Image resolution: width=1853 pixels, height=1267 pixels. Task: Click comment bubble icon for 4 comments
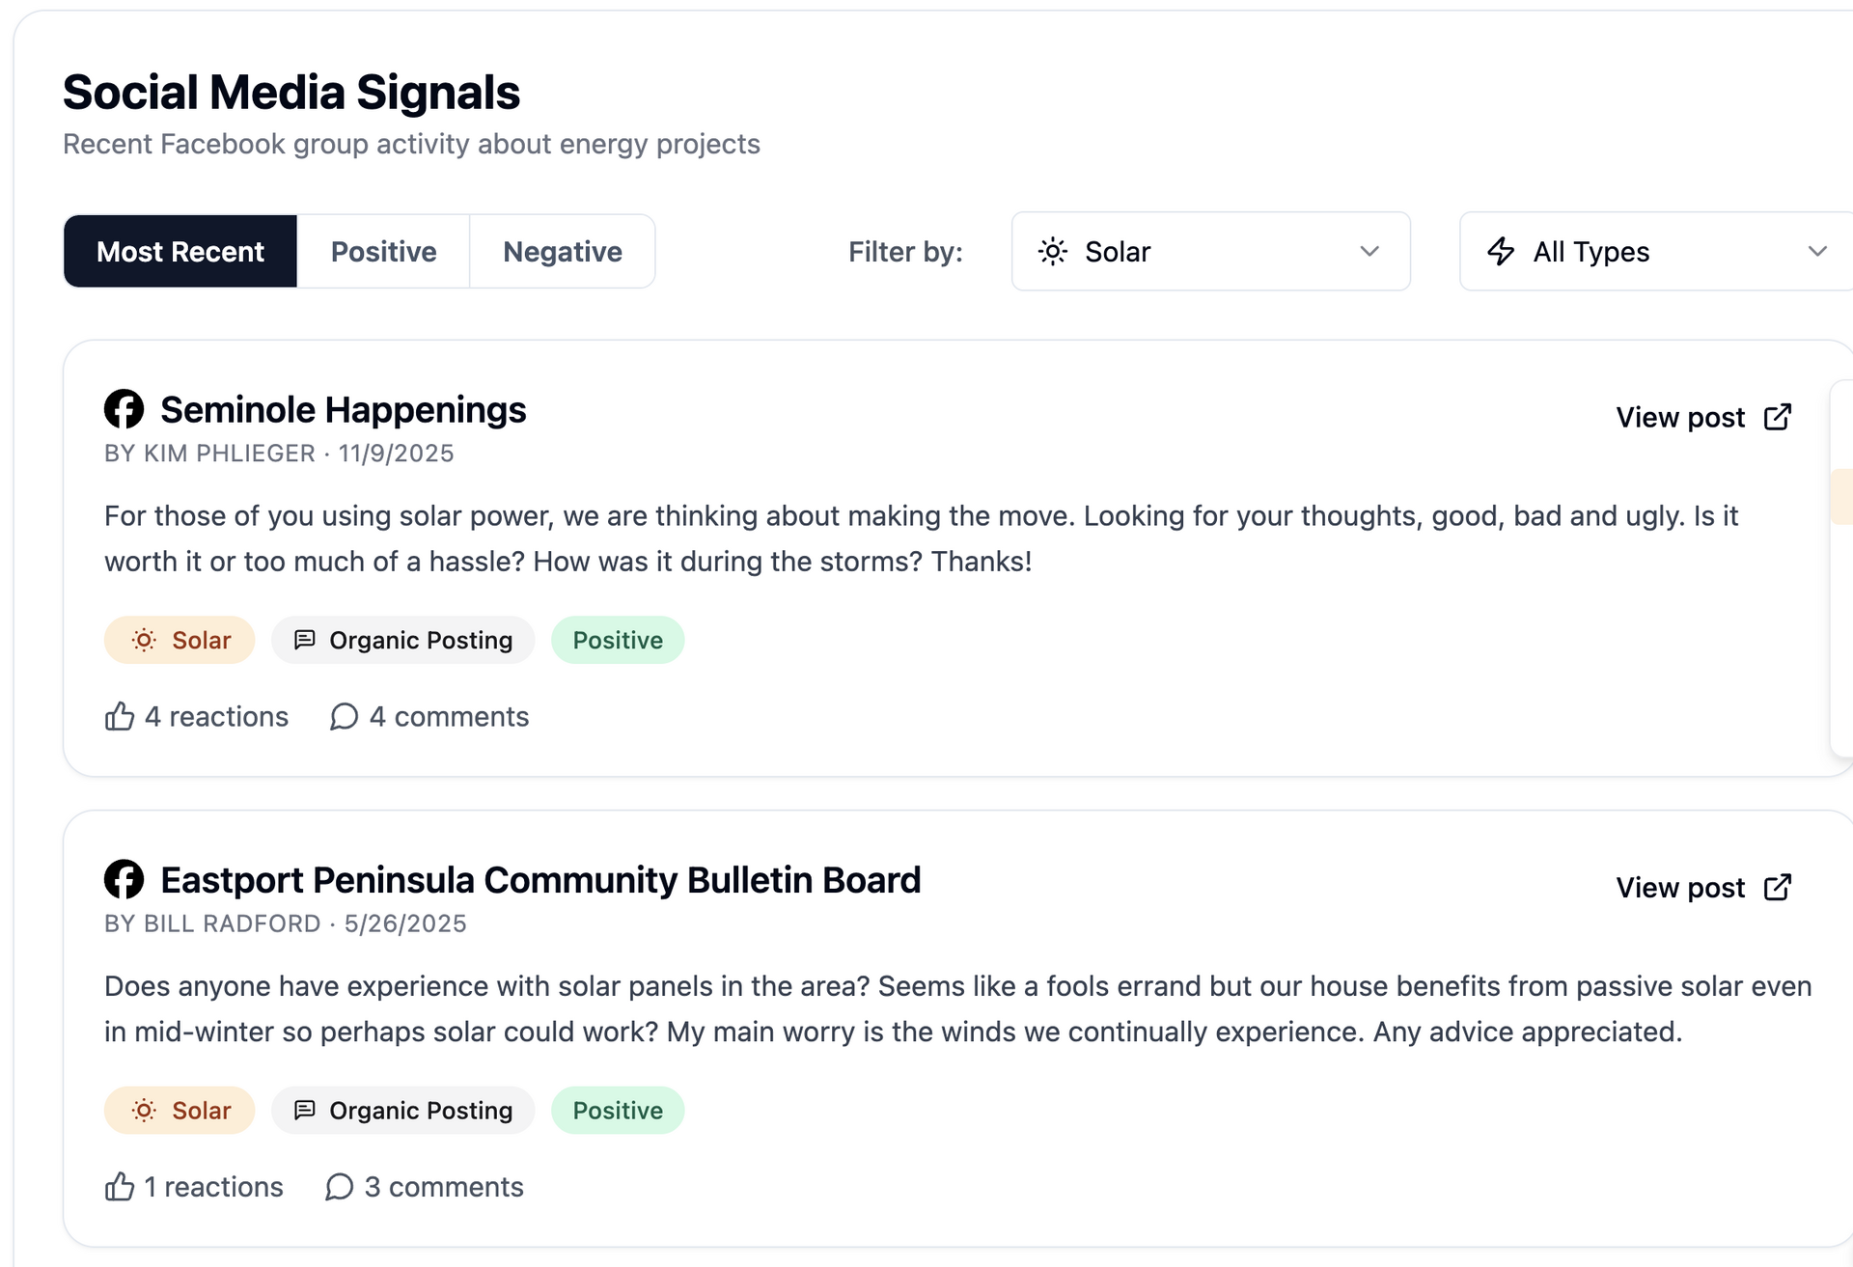344,716
